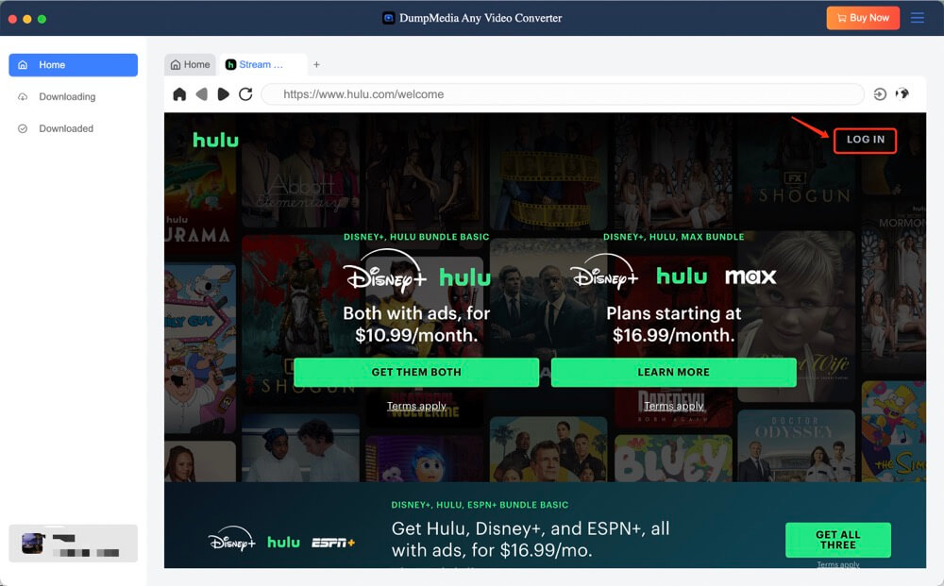Click the hulu.com URL address field
The width and height of the screenshot is (944, 586).
click(563, 94)
